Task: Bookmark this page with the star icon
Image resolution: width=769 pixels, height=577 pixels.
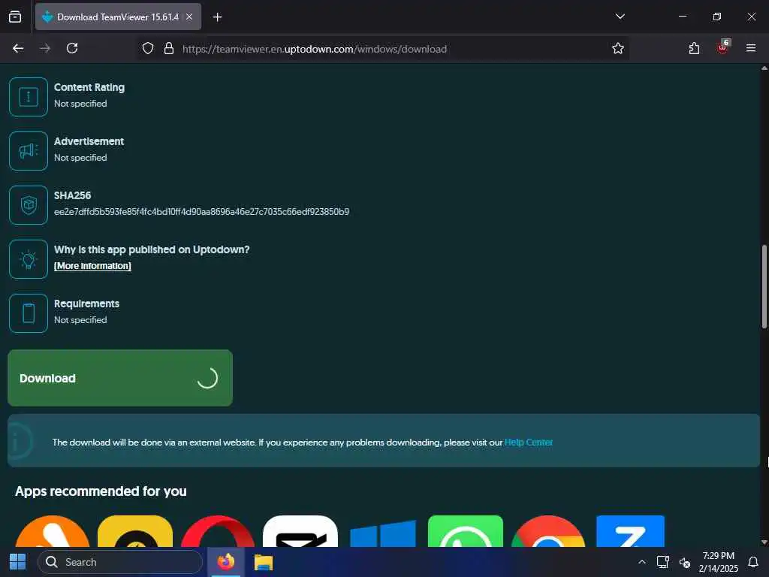Action: [618, 48]
